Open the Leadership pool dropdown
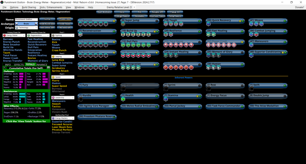 (63, 98)
